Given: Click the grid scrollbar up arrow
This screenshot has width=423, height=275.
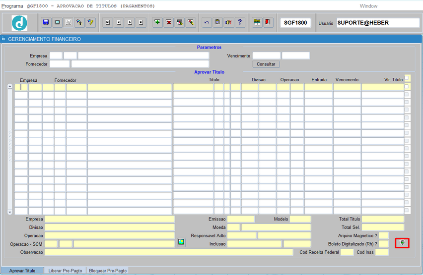Looking at the screenshot, I should click(x=10, y=86).
